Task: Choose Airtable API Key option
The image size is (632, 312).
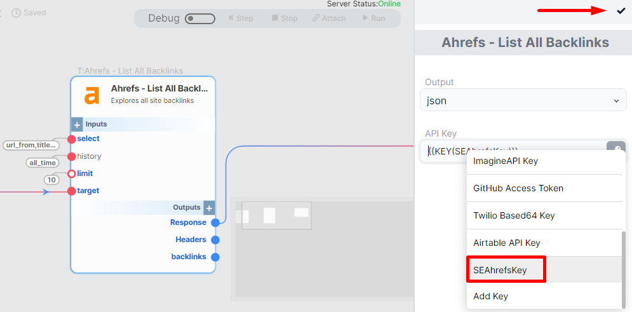Action: [544, 243]
